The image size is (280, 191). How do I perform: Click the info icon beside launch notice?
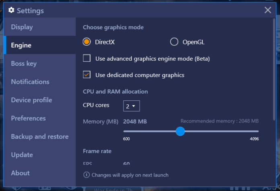[x=86, y=175]
